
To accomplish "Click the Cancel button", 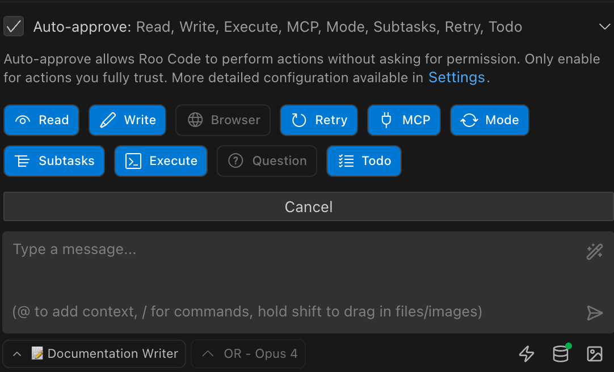I will (x=307, y=206).
